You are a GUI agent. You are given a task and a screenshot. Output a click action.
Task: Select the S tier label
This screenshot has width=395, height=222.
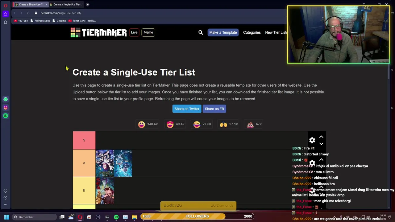84,140
